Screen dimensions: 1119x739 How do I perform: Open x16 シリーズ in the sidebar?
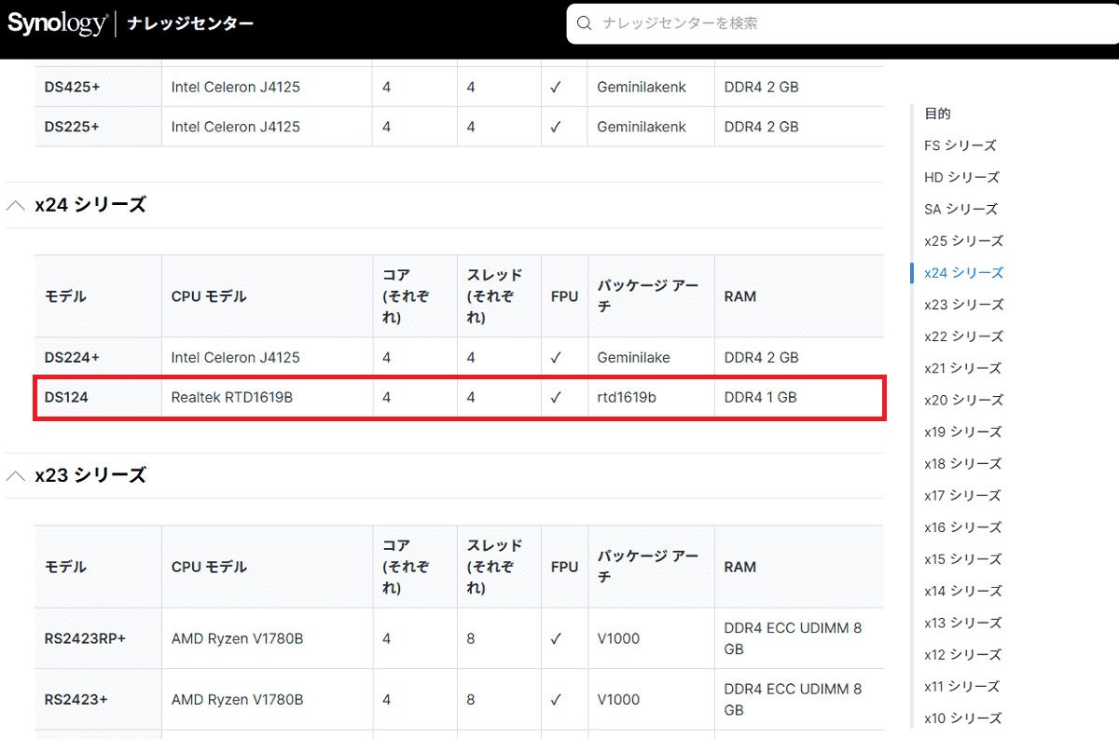(962, 527)
